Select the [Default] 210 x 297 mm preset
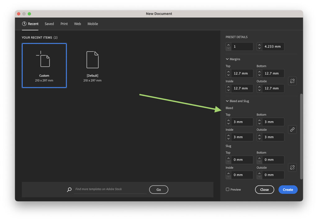 tap(92, 65)
